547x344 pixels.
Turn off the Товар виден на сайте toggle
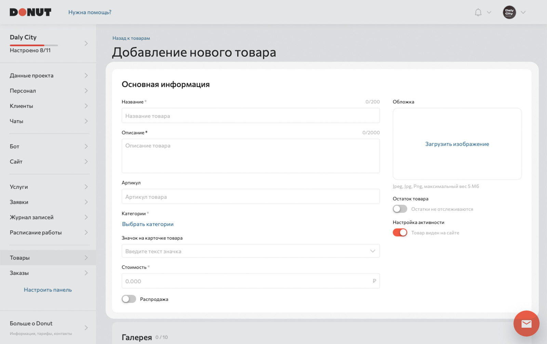[400, 232]
